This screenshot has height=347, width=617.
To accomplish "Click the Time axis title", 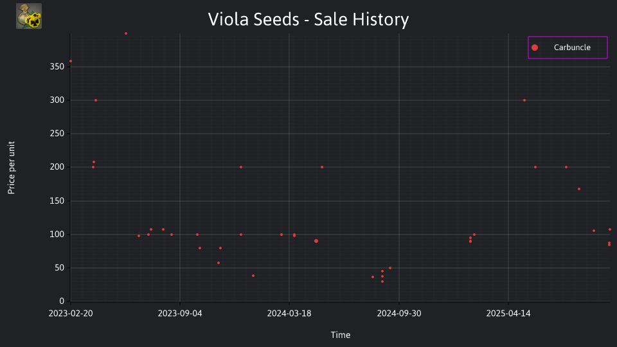I will tap(341, 335).
